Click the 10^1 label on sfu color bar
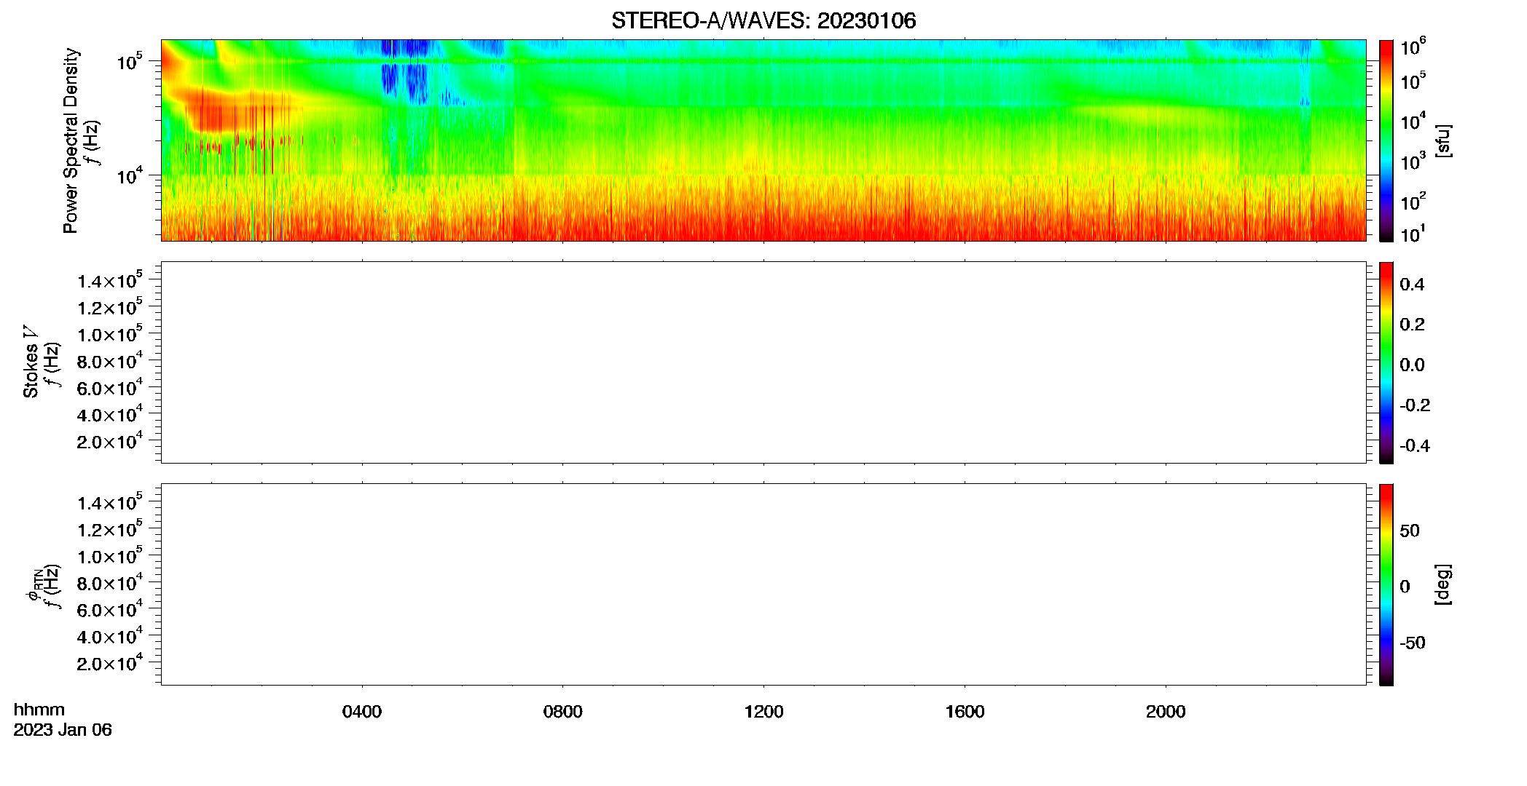This screenshot has width=1527, height=786. pyautogui.click(x=1413, y=234)
